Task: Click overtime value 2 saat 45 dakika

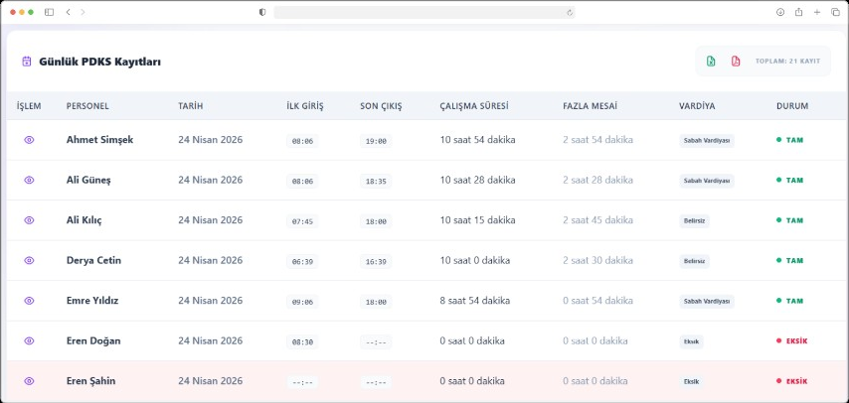Action: tap(597, 220)
